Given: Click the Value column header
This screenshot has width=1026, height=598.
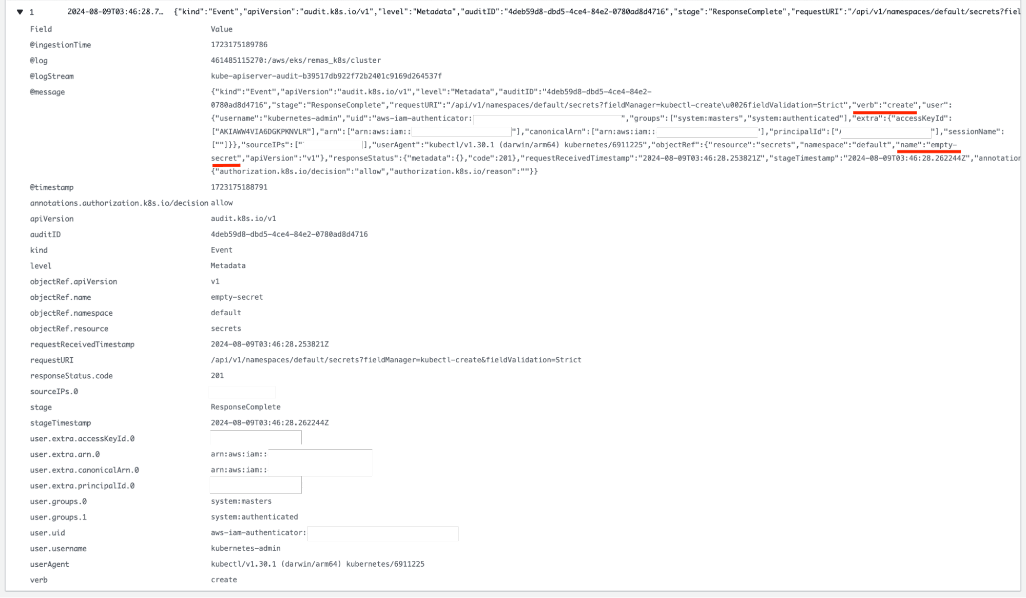Looking at the screenshot, I should (222, 29).
